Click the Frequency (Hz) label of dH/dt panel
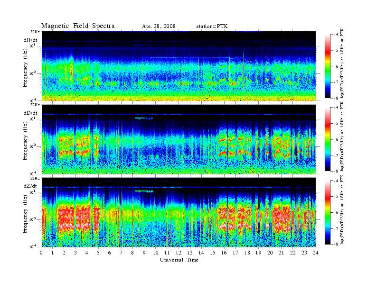This screenshot has width=376, height=290. 25,69
